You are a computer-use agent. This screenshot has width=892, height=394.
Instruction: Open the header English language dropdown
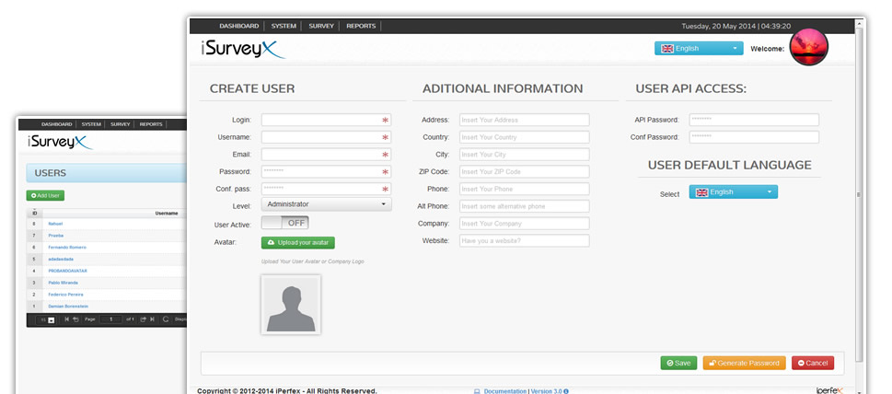point(699,48)
